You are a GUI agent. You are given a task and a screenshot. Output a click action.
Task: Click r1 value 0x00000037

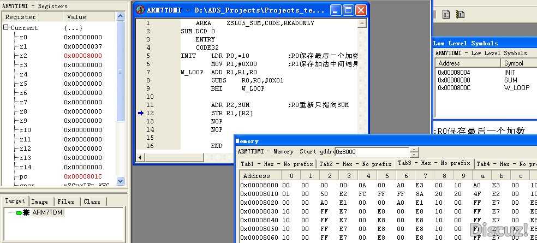(83, 46)
